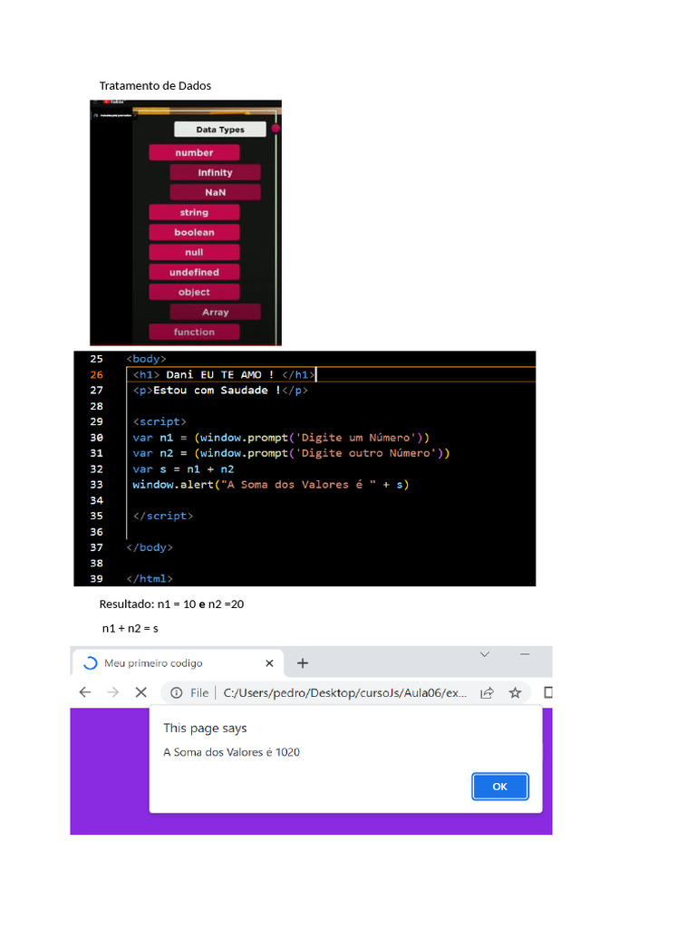
Task: Click the browser forward arrow
Action: 113,691
